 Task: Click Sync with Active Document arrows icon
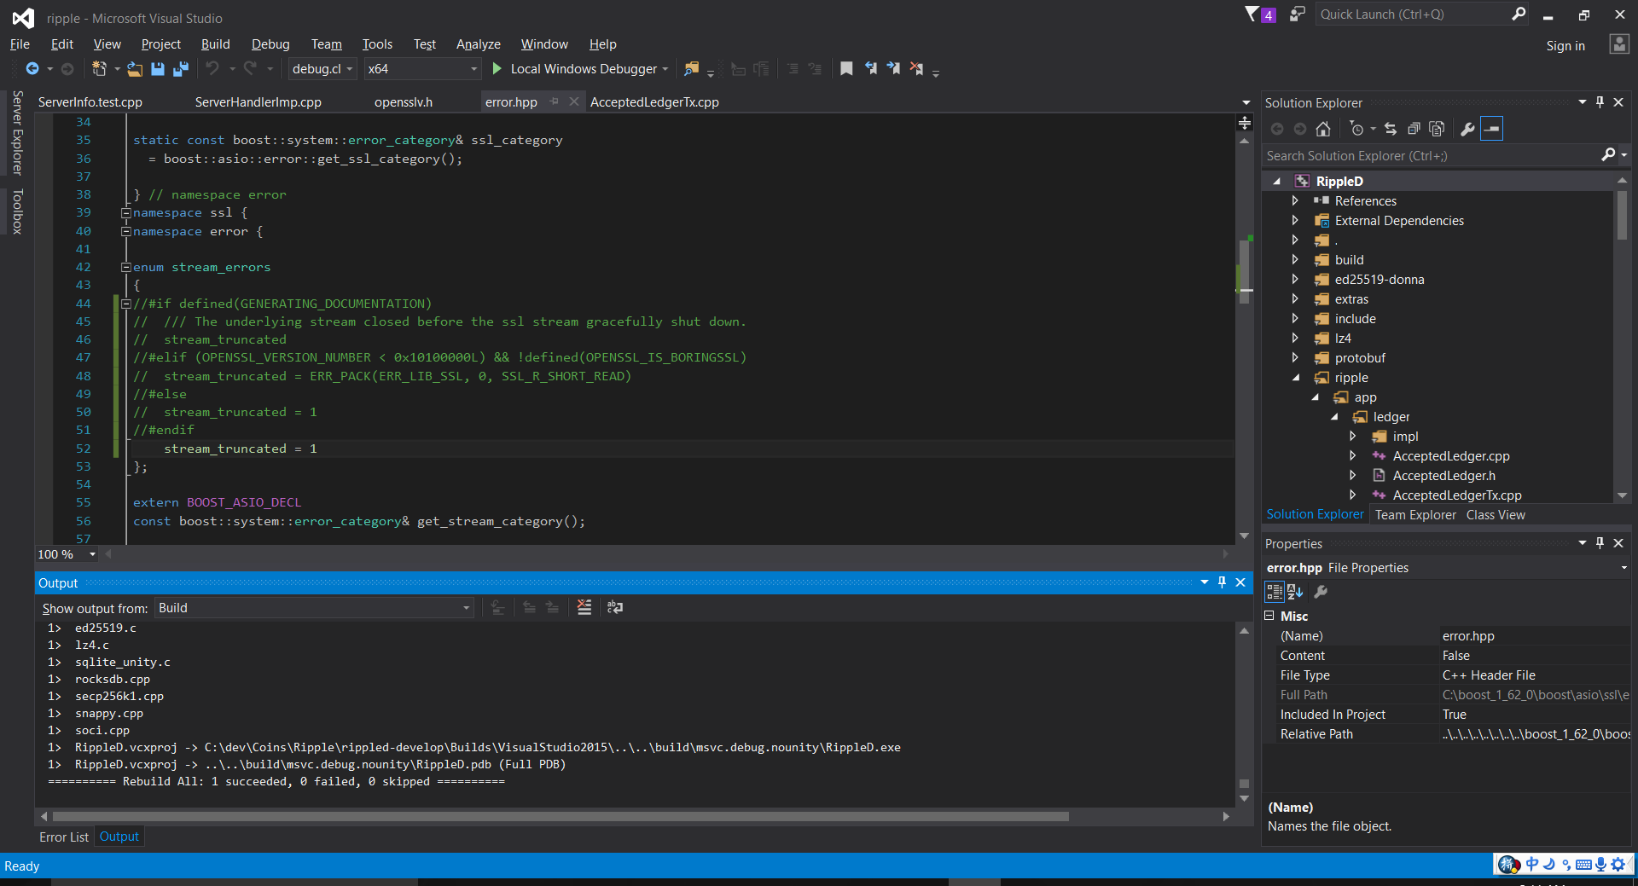point(1391,129)
